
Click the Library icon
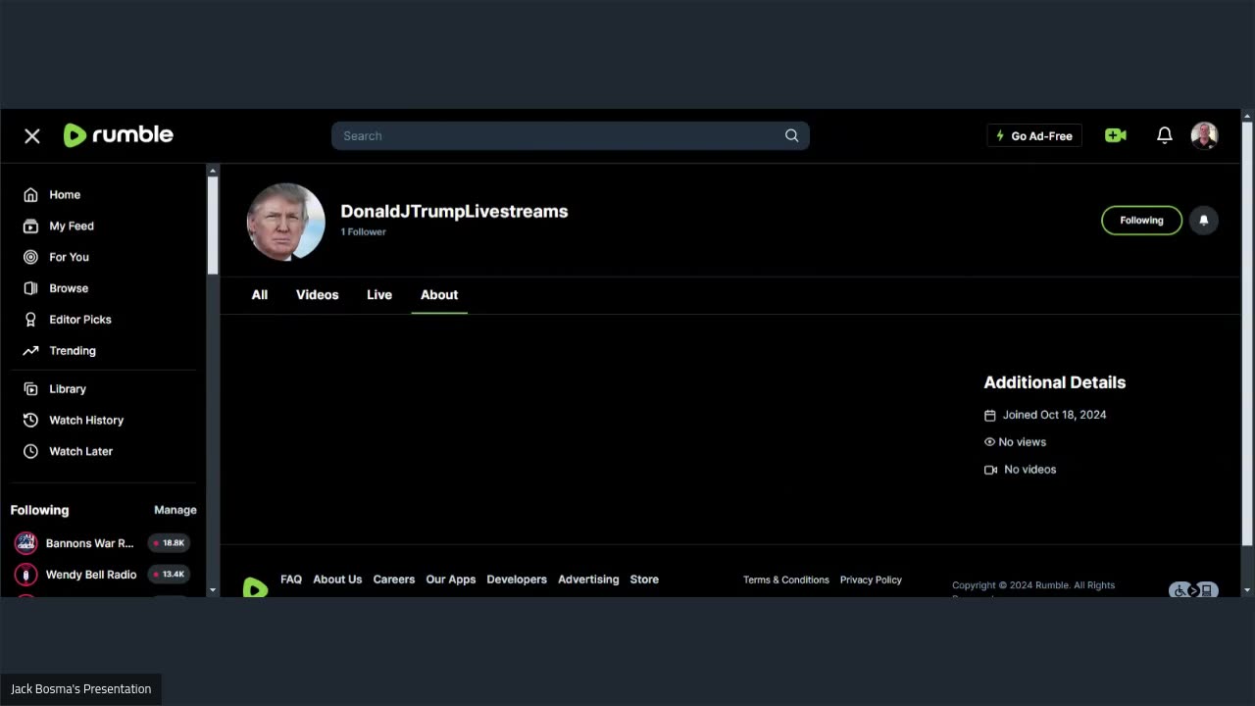(30, 389)
